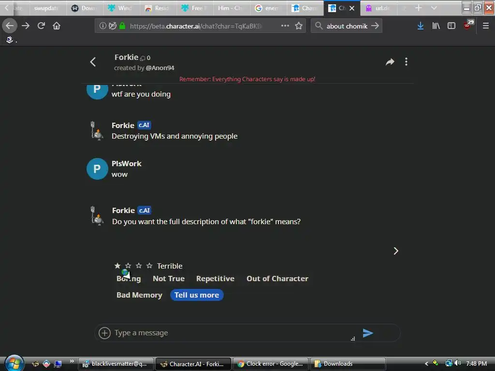Rate reply one star
The height and width of the screenshot is (371, 495).
(117, 266)
